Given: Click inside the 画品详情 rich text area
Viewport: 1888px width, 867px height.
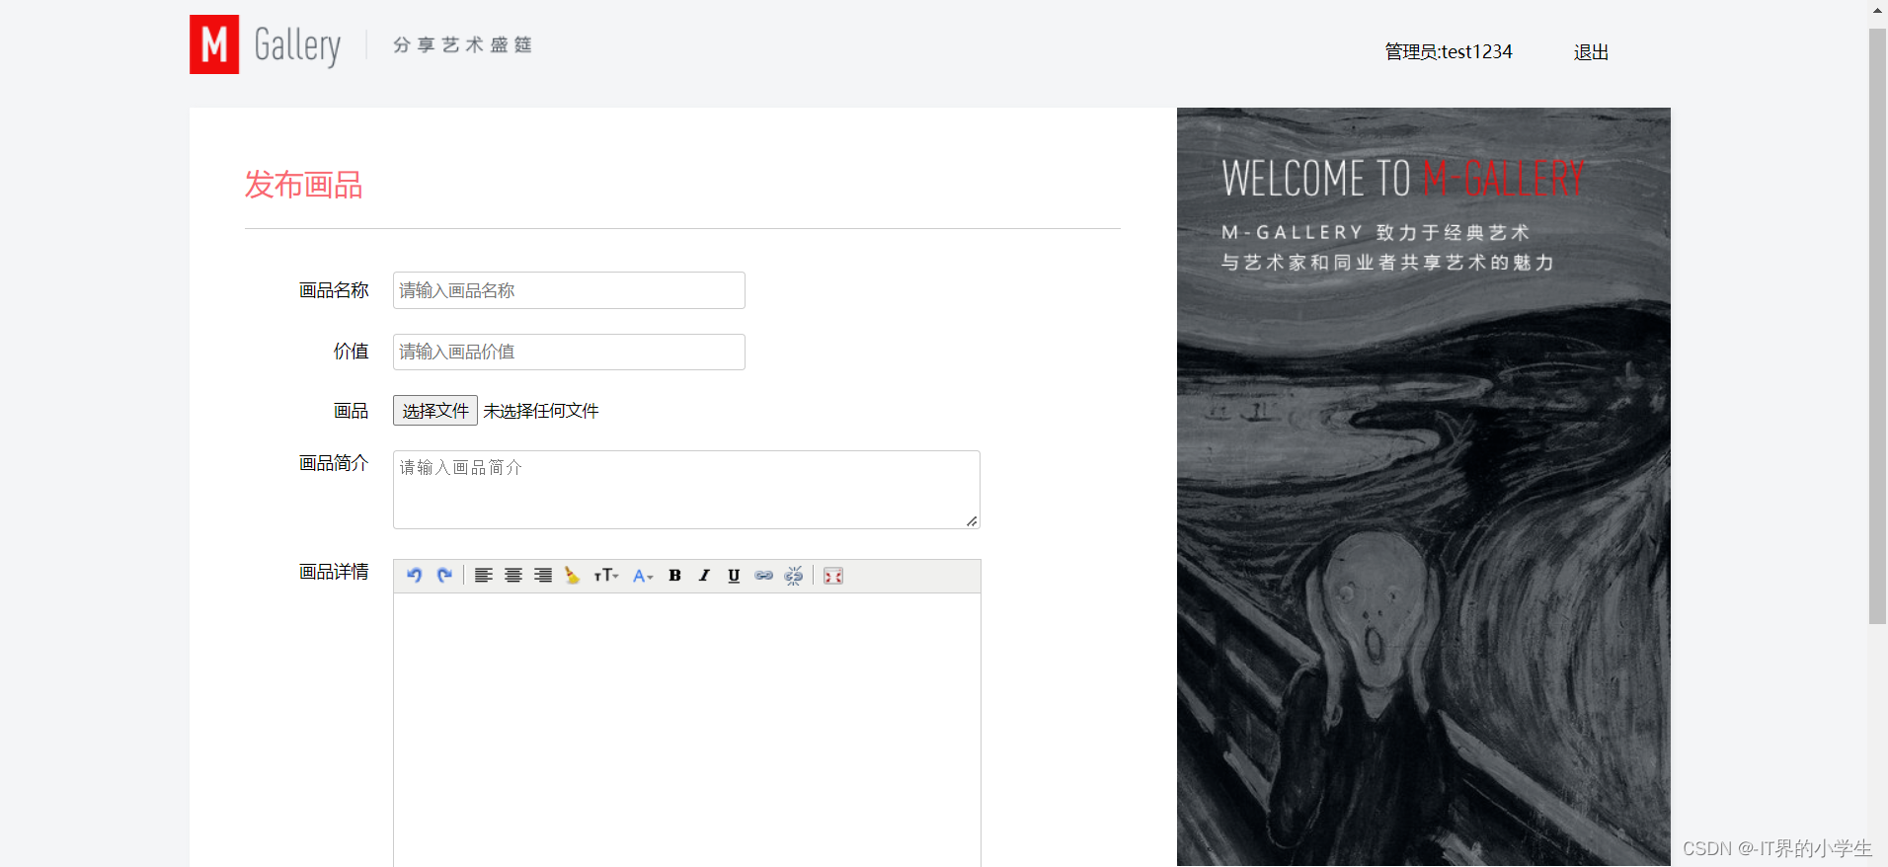Looking at the screenshot, I should coord(687,730).
